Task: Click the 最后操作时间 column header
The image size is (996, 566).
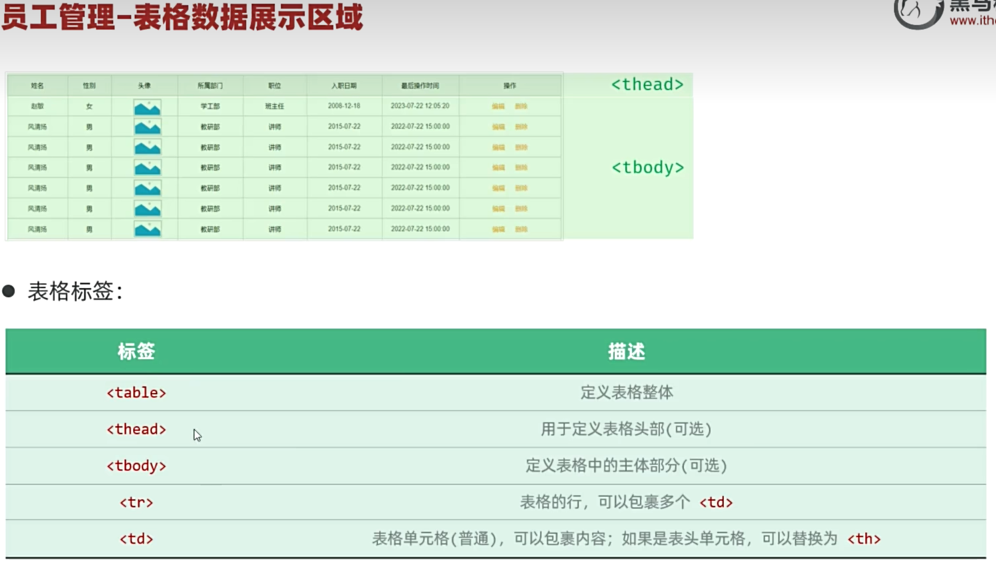Action: pos(420,86)
